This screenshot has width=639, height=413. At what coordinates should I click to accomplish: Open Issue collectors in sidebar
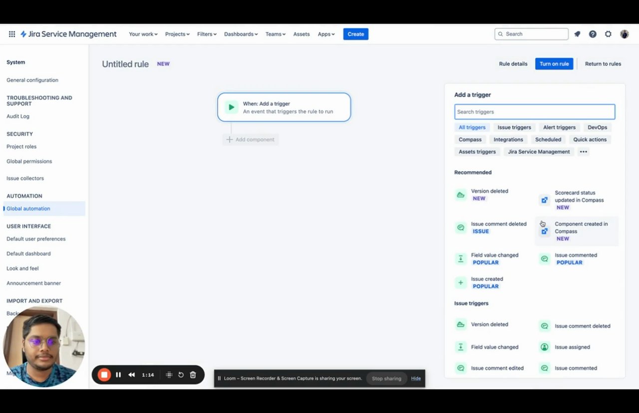(25, 178)
